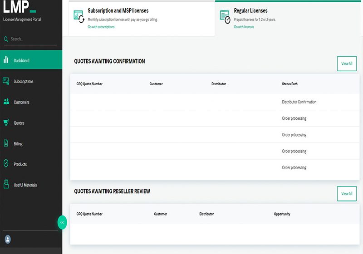Follow the Go with licenses link

244,27
